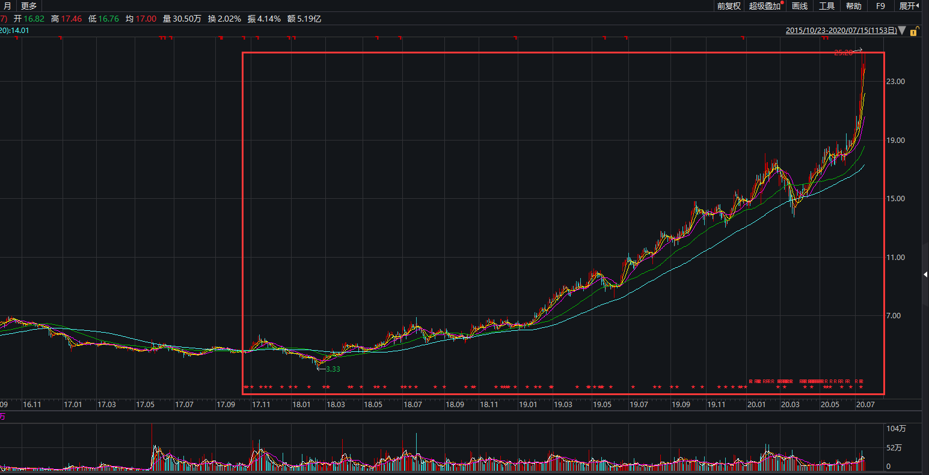Click the 万 volume indicator label

pos(3,416)
